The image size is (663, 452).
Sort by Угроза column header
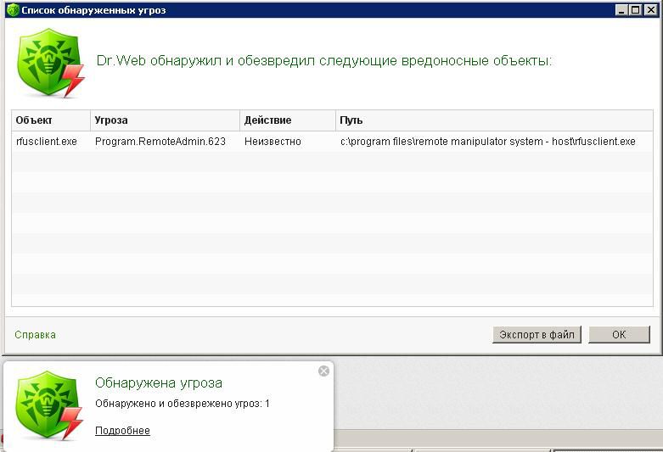point(165,120)
